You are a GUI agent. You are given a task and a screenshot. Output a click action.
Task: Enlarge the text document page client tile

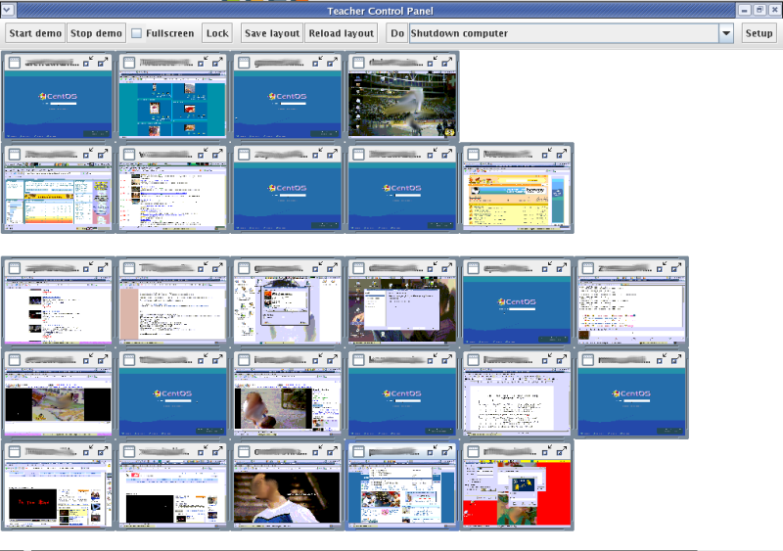(x=562, y=360)
